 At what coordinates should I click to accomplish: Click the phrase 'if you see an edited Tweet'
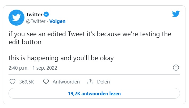coord(42,34)
